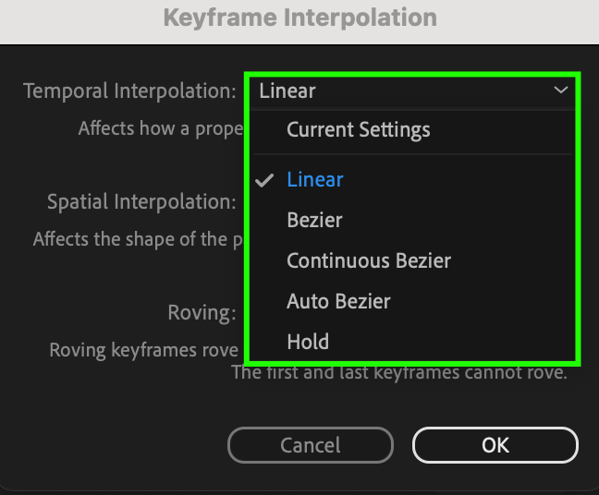Click the Roving label

pos(202,312)
